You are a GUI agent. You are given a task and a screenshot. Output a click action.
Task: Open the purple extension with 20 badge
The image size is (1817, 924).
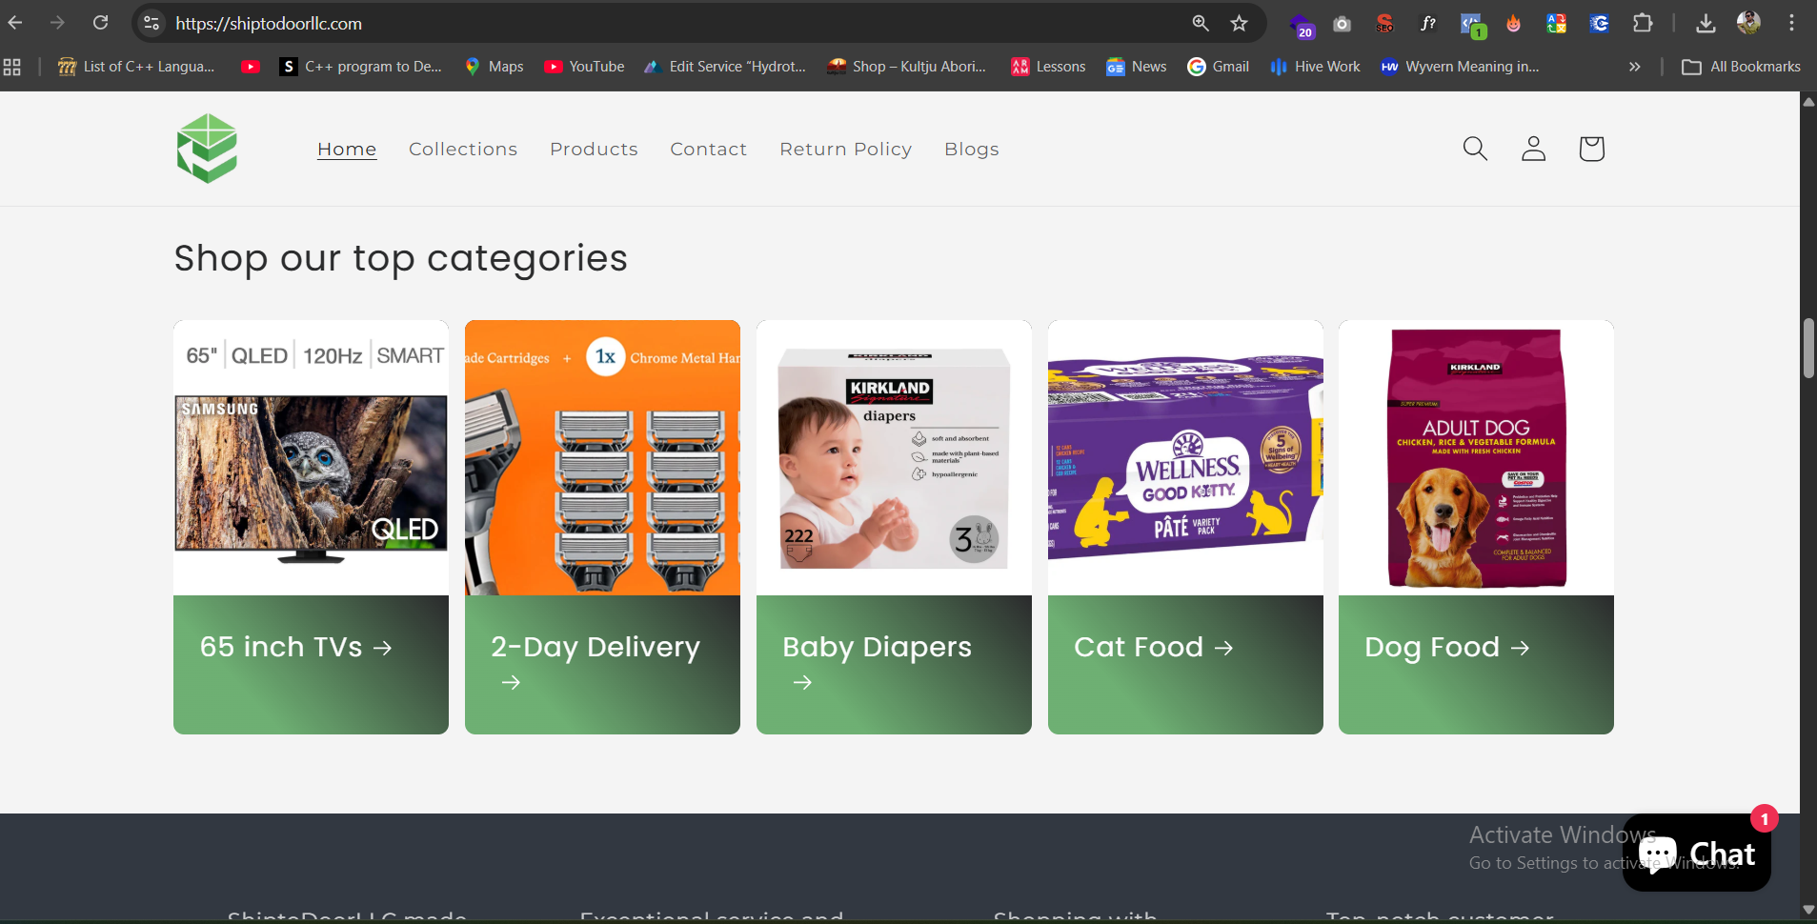point(1302,25)
